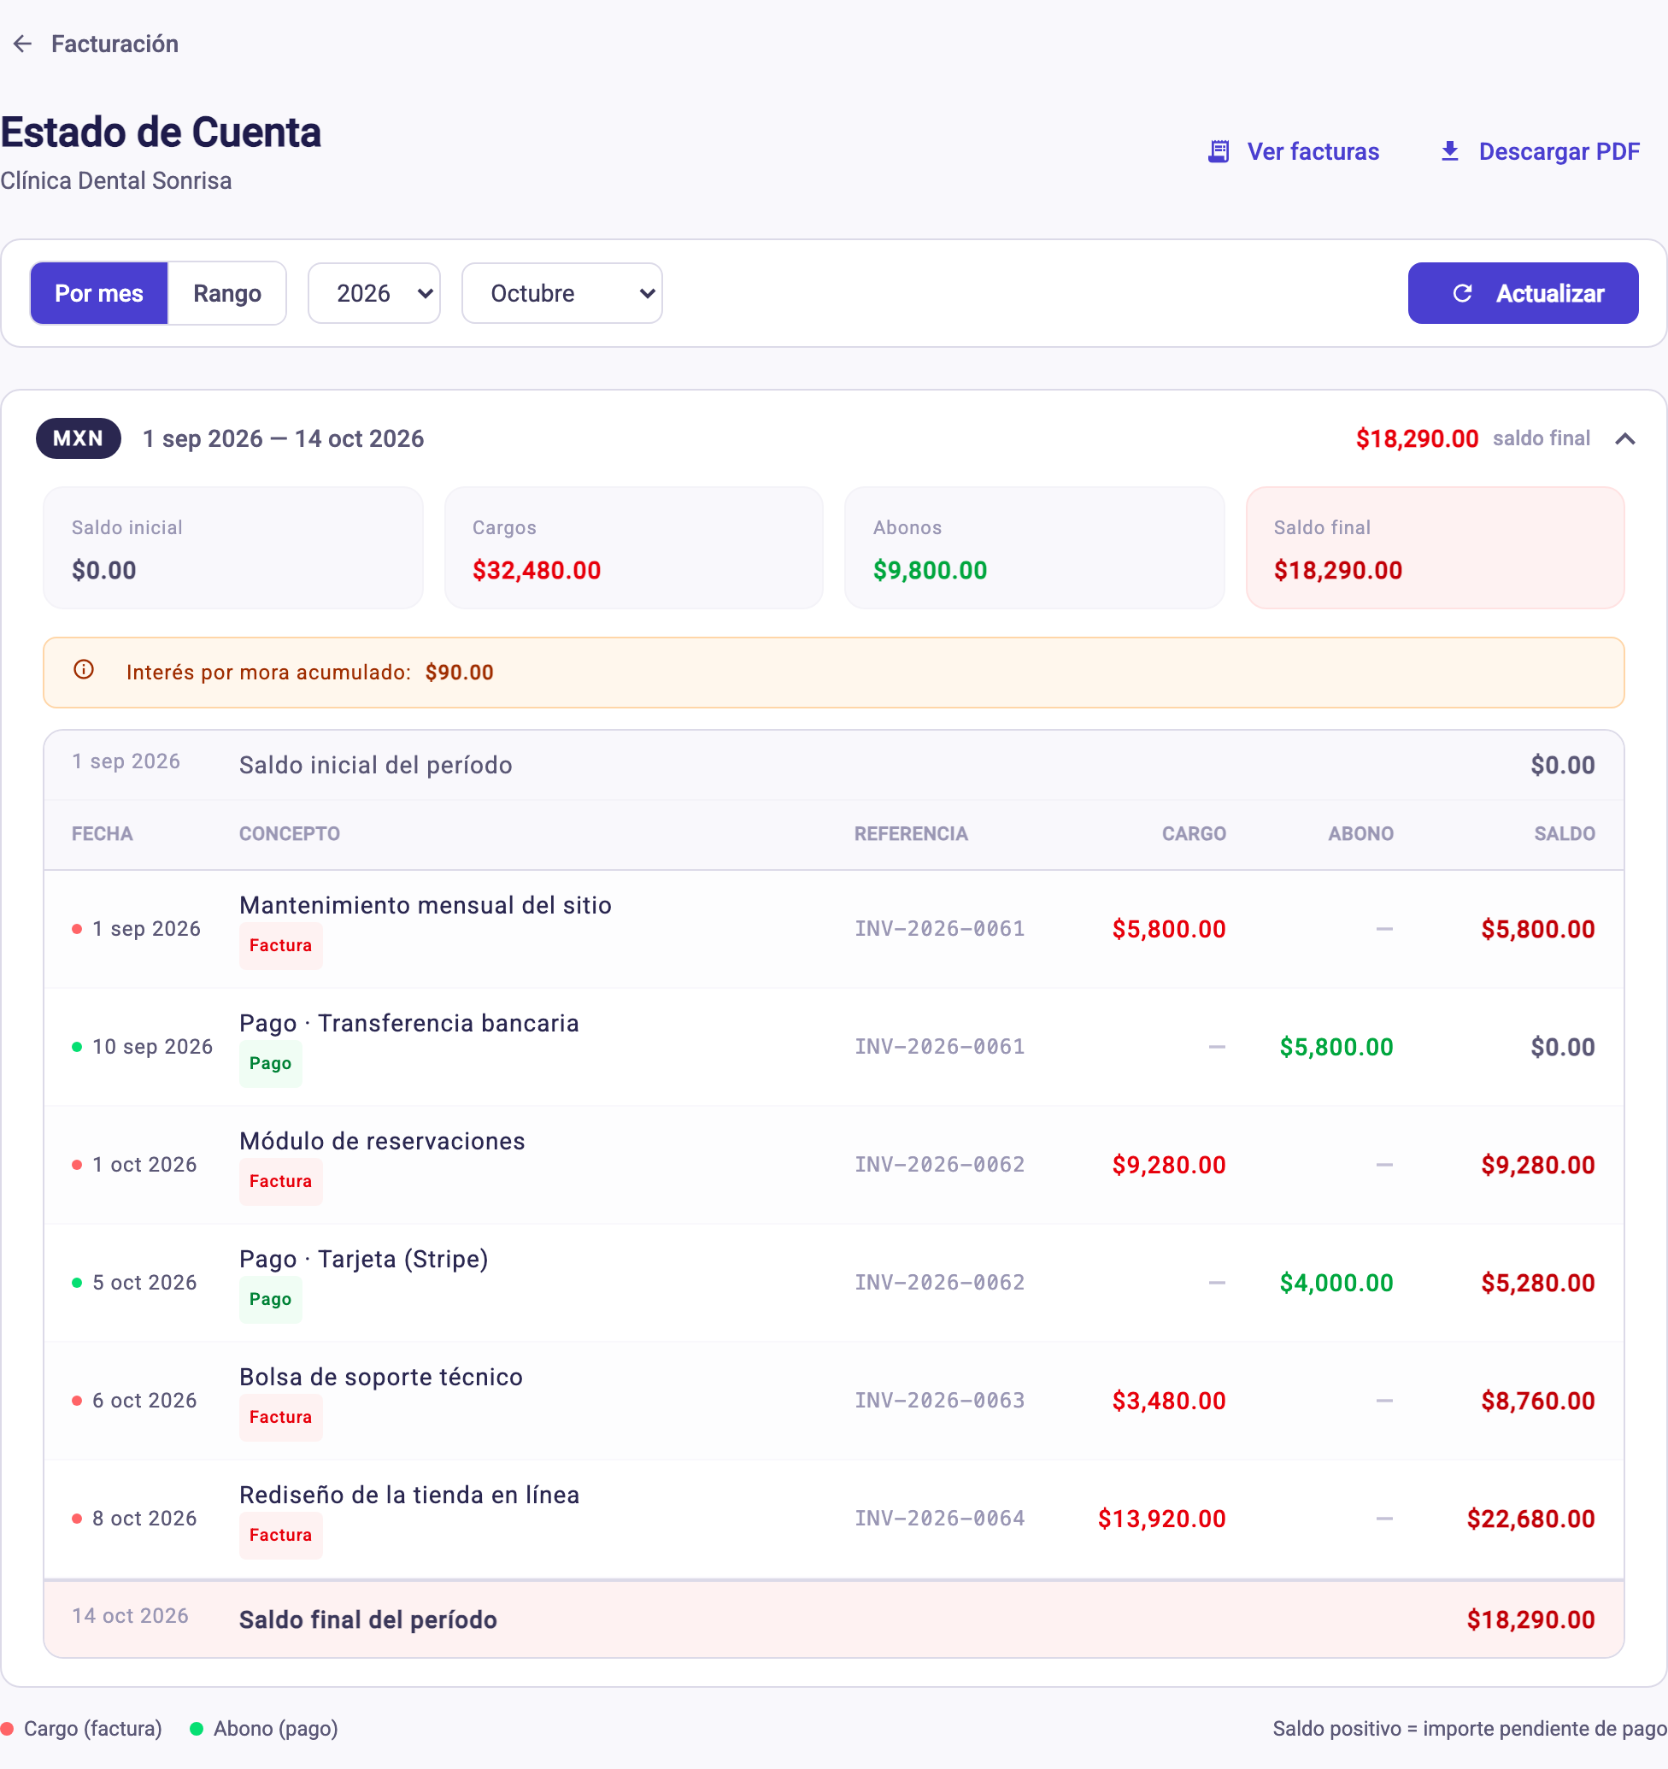This screenshot has width=1668, height=1769.
Task: Click the Abonos $9,800.00 summary card
Action: (1034, 548)
